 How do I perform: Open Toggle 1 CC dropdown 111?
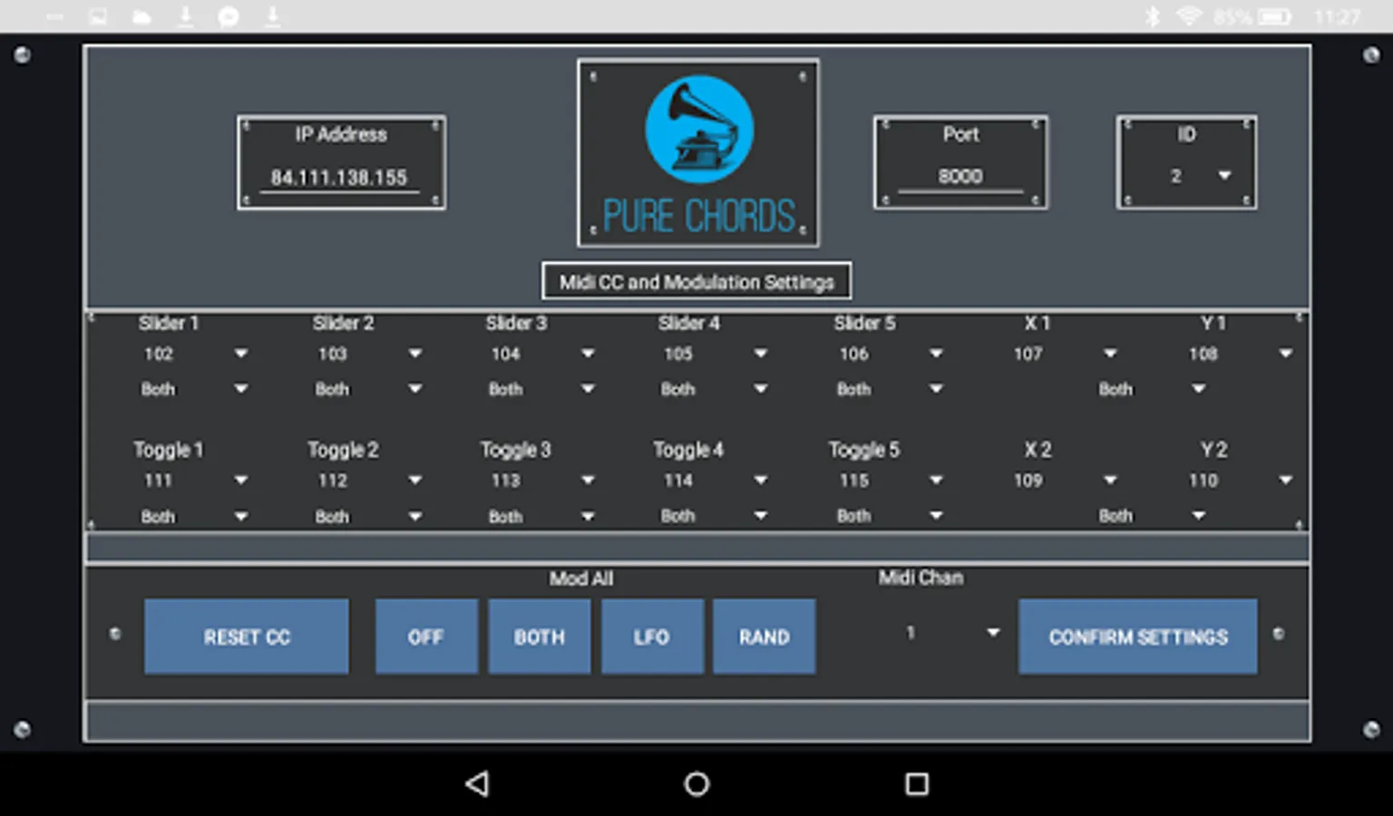[x=194, y=481]
